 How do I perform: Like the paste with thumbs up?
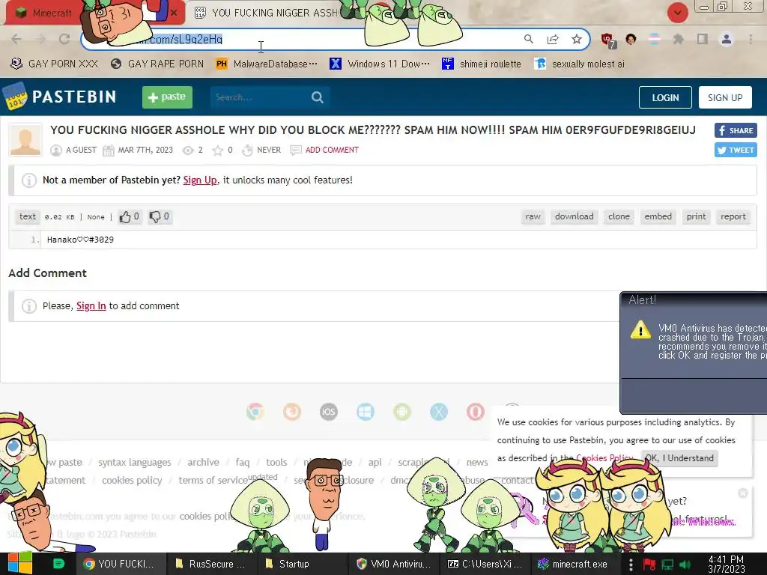coord(130,216)
